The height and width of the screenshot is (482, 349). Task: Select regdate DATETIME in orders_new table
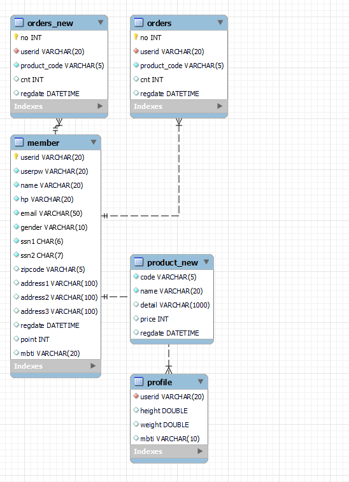pyautogui.click(x=50, y=94)
